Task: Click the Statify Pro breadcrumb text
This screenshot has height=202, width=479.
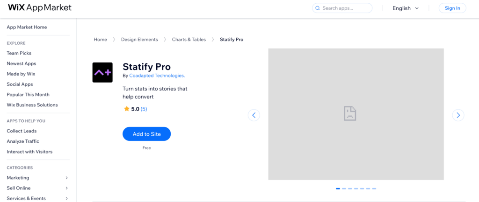Action: (x=232, y=39)
